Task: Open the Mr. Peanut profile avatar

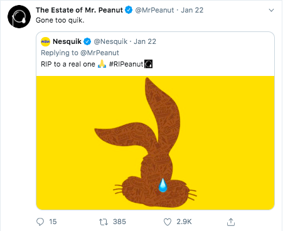Action: click(19, 17)
